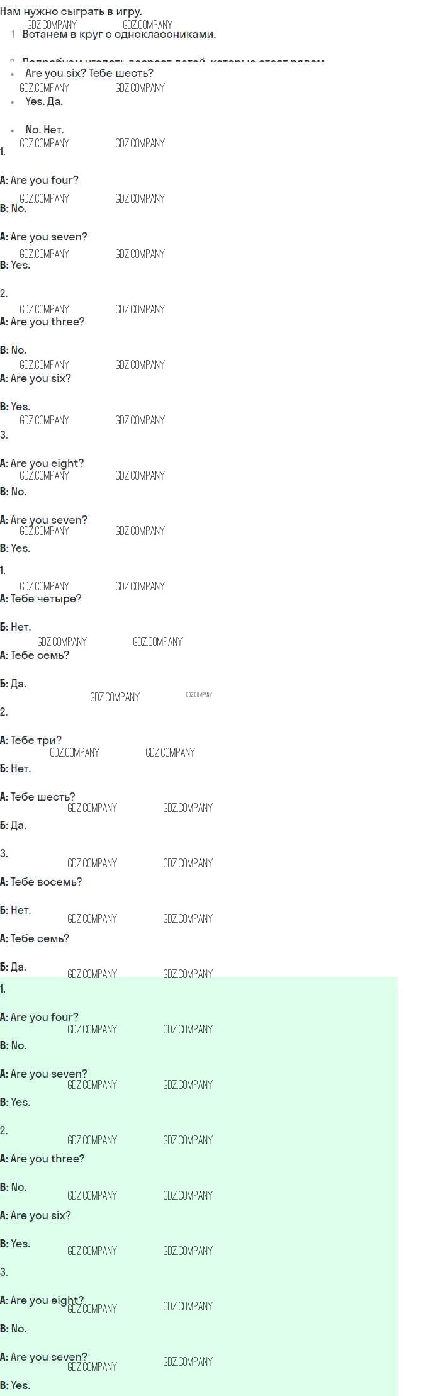The width and height of the screenshot is (428, 1396).
Task: Click the Russian line 'Тебе три?'
Action: (36, 740)
